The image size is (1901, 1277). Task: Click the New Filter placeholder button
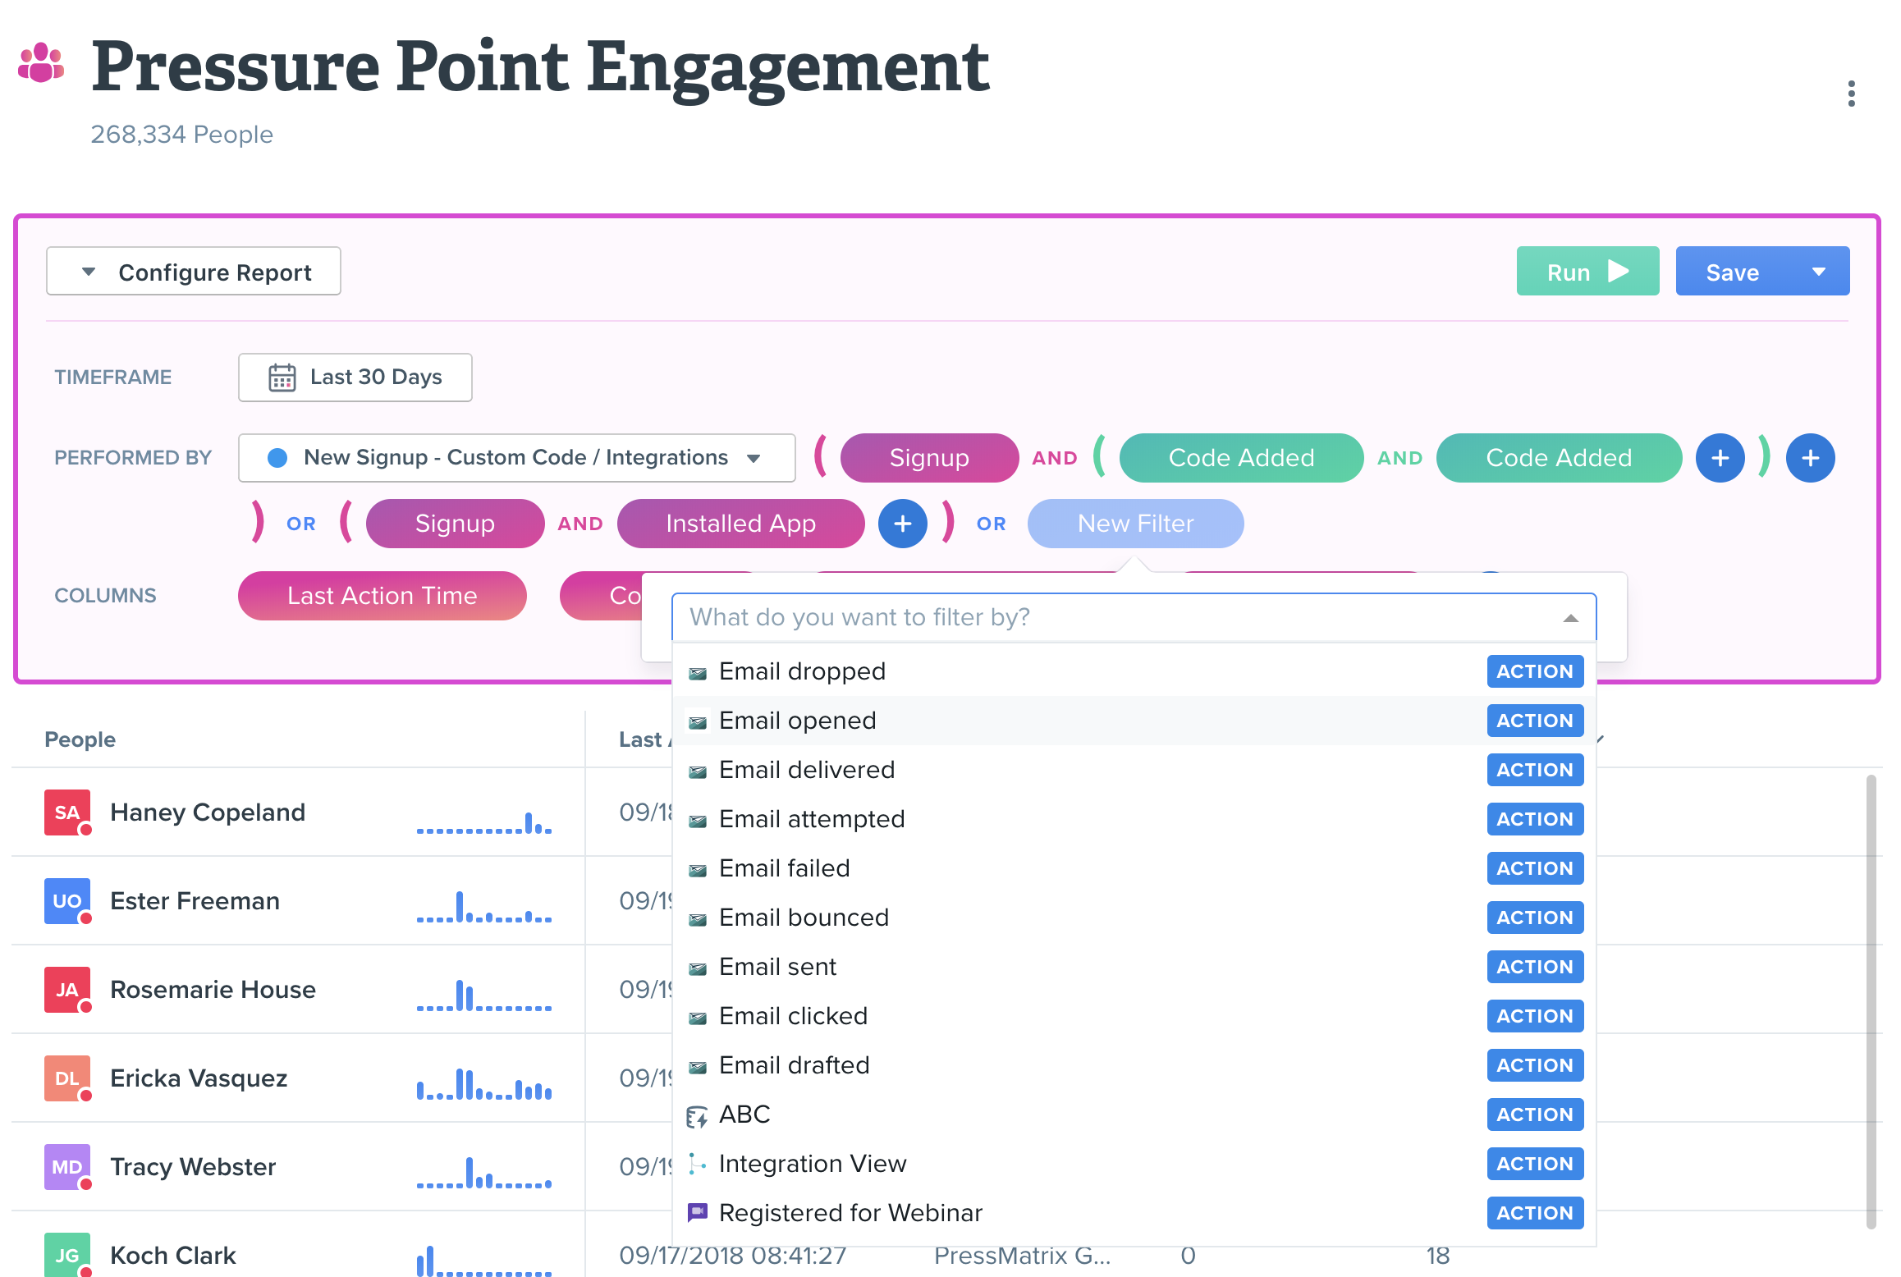[1131, 523]
